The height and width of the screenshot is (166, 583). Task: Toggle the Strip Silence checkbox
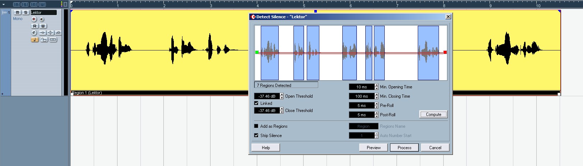pos(256,135)
